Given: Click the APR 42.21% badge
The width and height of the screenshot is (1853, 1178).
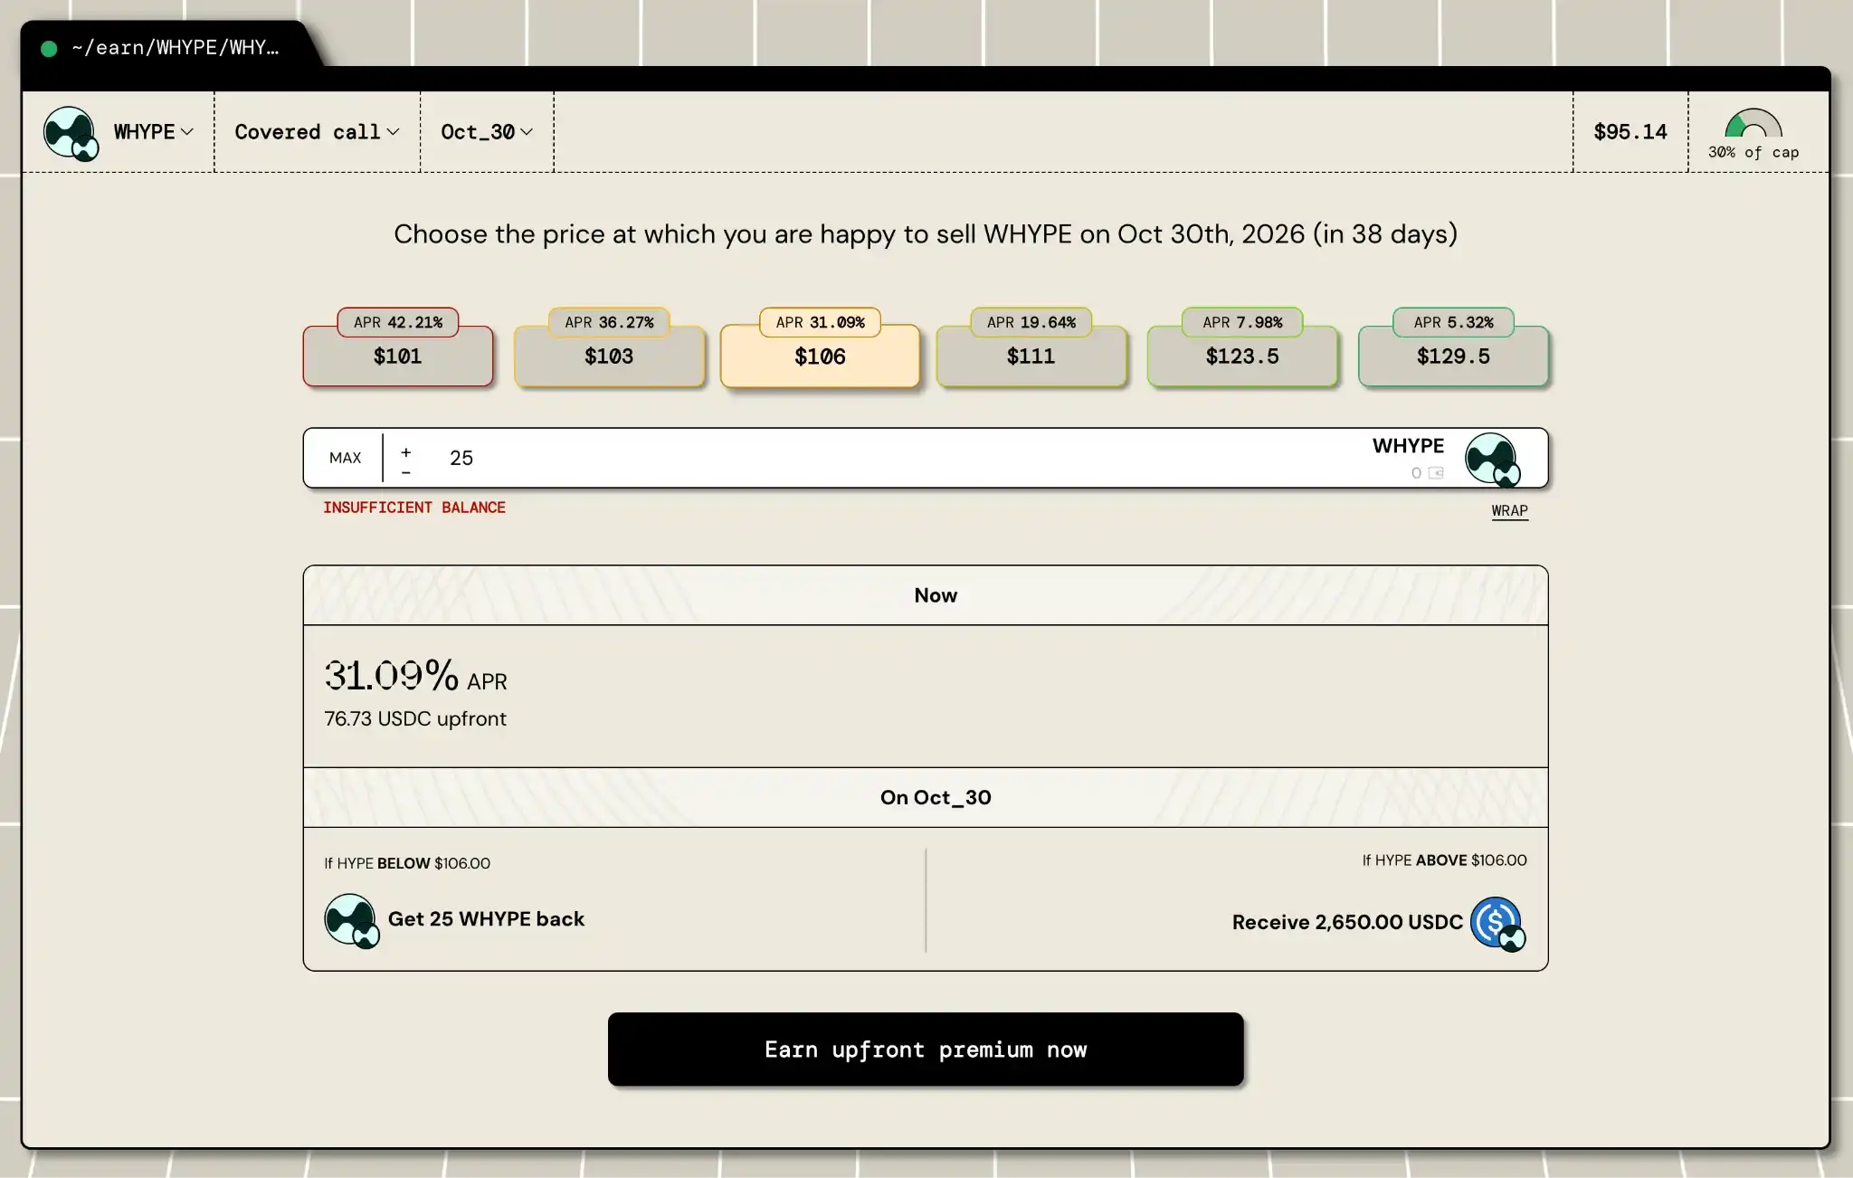Looking at the screenshot, I should click(398, 322).
